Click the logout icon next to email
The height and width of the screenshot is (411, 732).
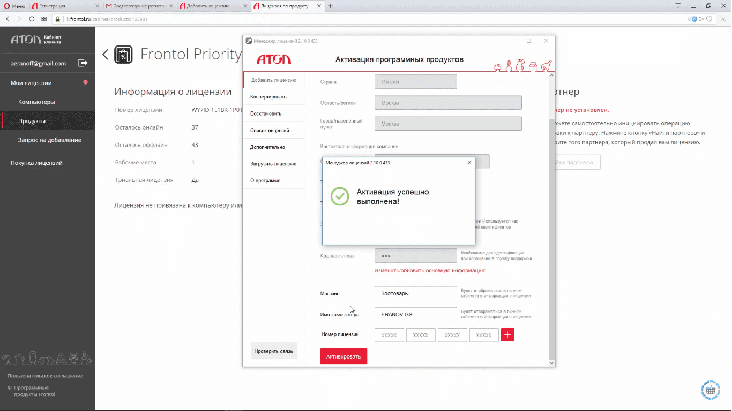pyautogui.click(x=83, y=63)
